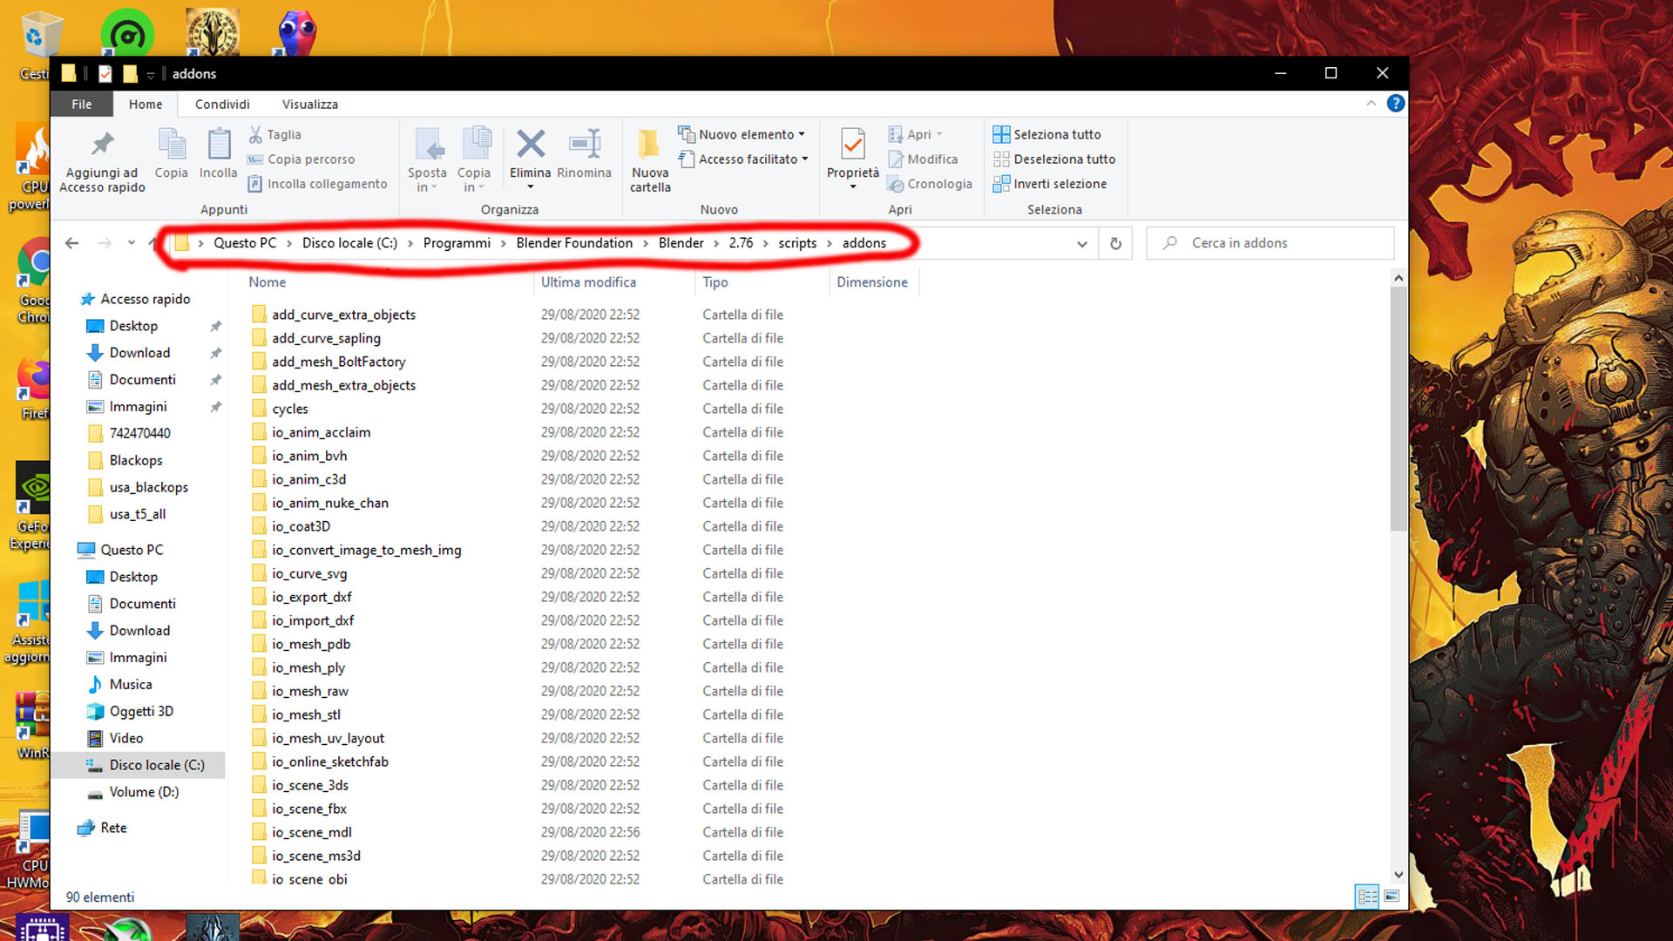Click the Nuova cartella icon
The image size is (1673, 941).
(x=649, y=145)
